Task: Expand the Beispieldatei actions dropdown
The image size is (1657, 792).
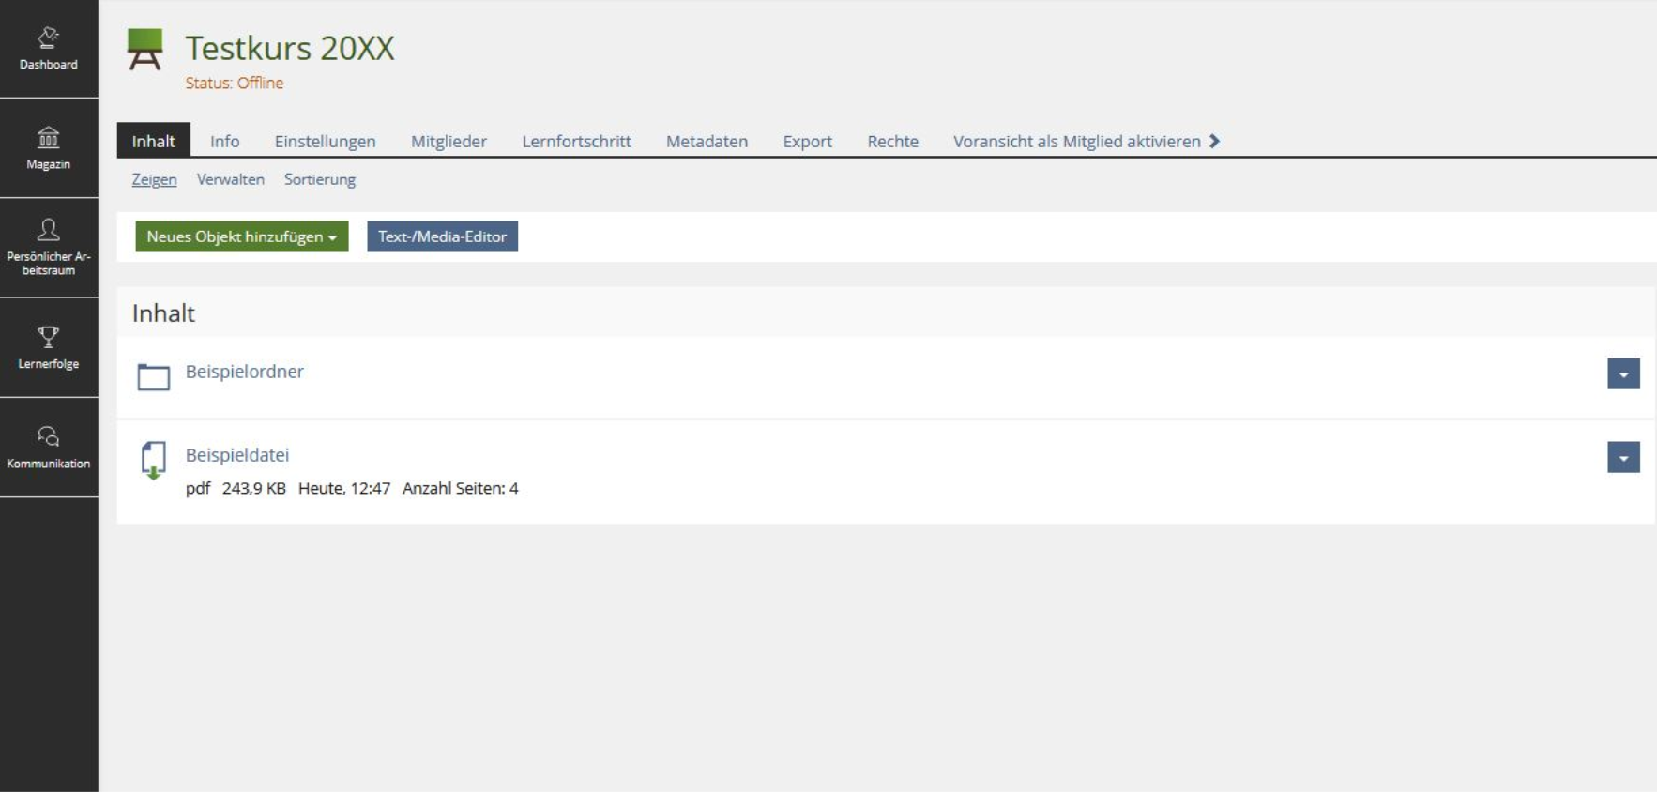Action: (x=1623, y=457)
